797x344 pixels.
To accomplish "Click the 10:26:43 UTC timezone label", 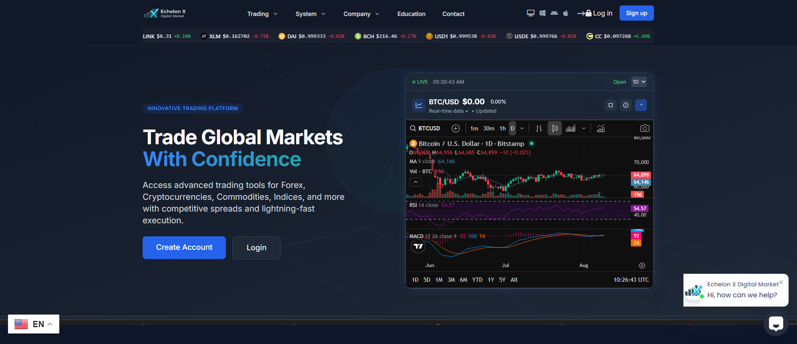I will click(631, 280).
